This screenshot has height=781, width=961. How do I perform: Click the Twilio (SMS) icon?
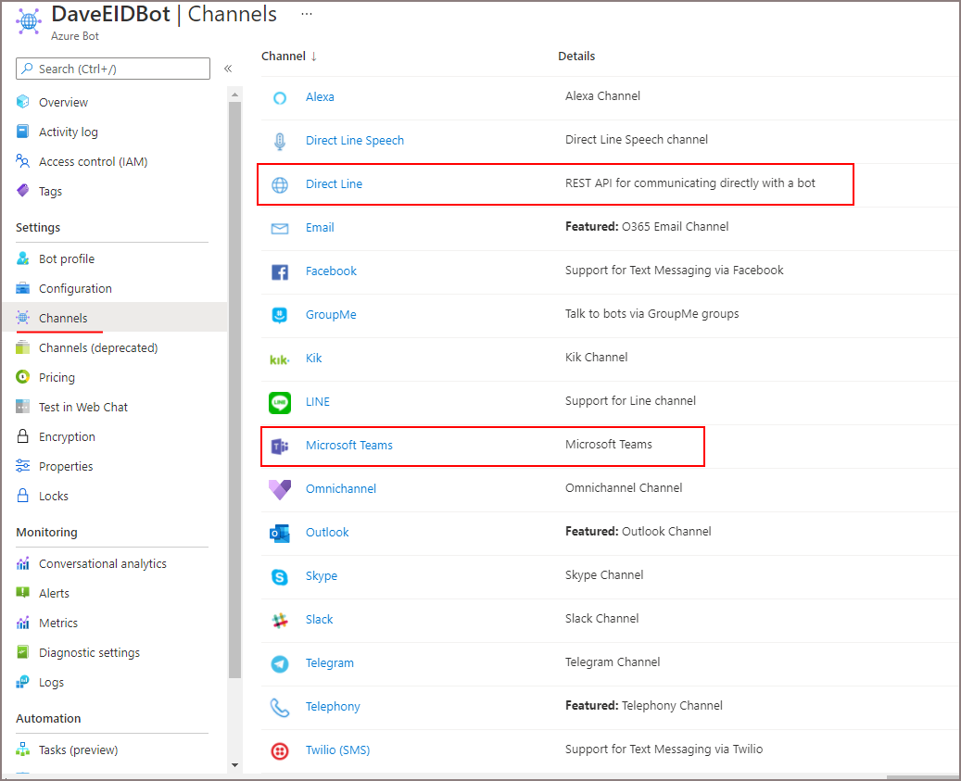[280, 750]
